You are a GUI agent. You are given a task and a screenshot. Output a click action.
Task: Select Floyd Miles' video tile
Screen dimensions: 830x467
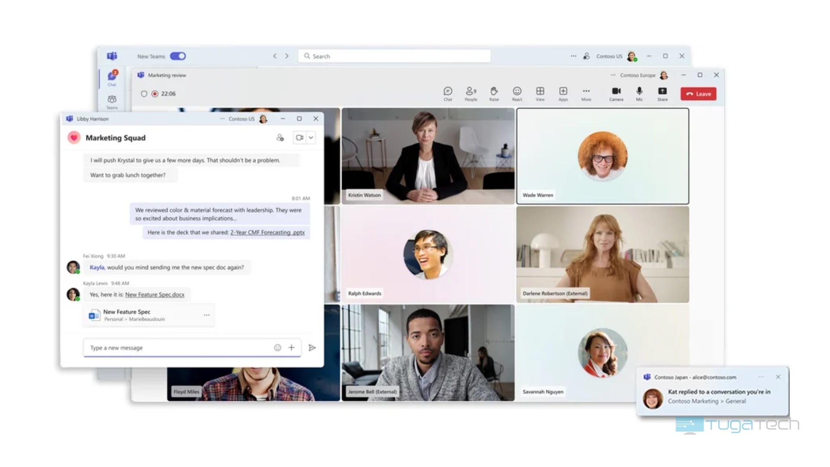click(253, 384)
